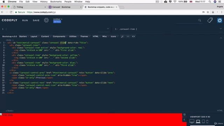Click the tag icon in Codeply header
Image resolution: width=224 pixels, height=126 pixels.
pos(210,20)
